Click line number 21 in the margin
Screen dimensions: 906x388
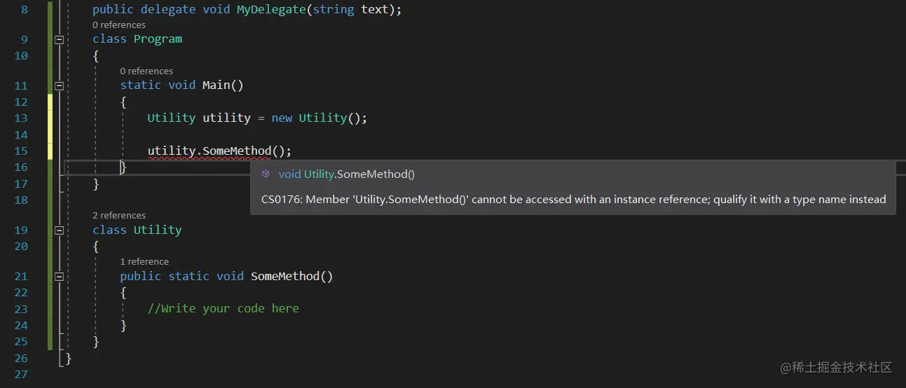pyautogui.click(x=20, y=276)
